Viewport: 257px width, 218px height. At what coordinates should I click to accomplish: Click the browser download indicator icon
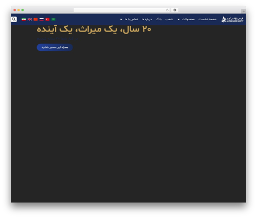point(175,10)
